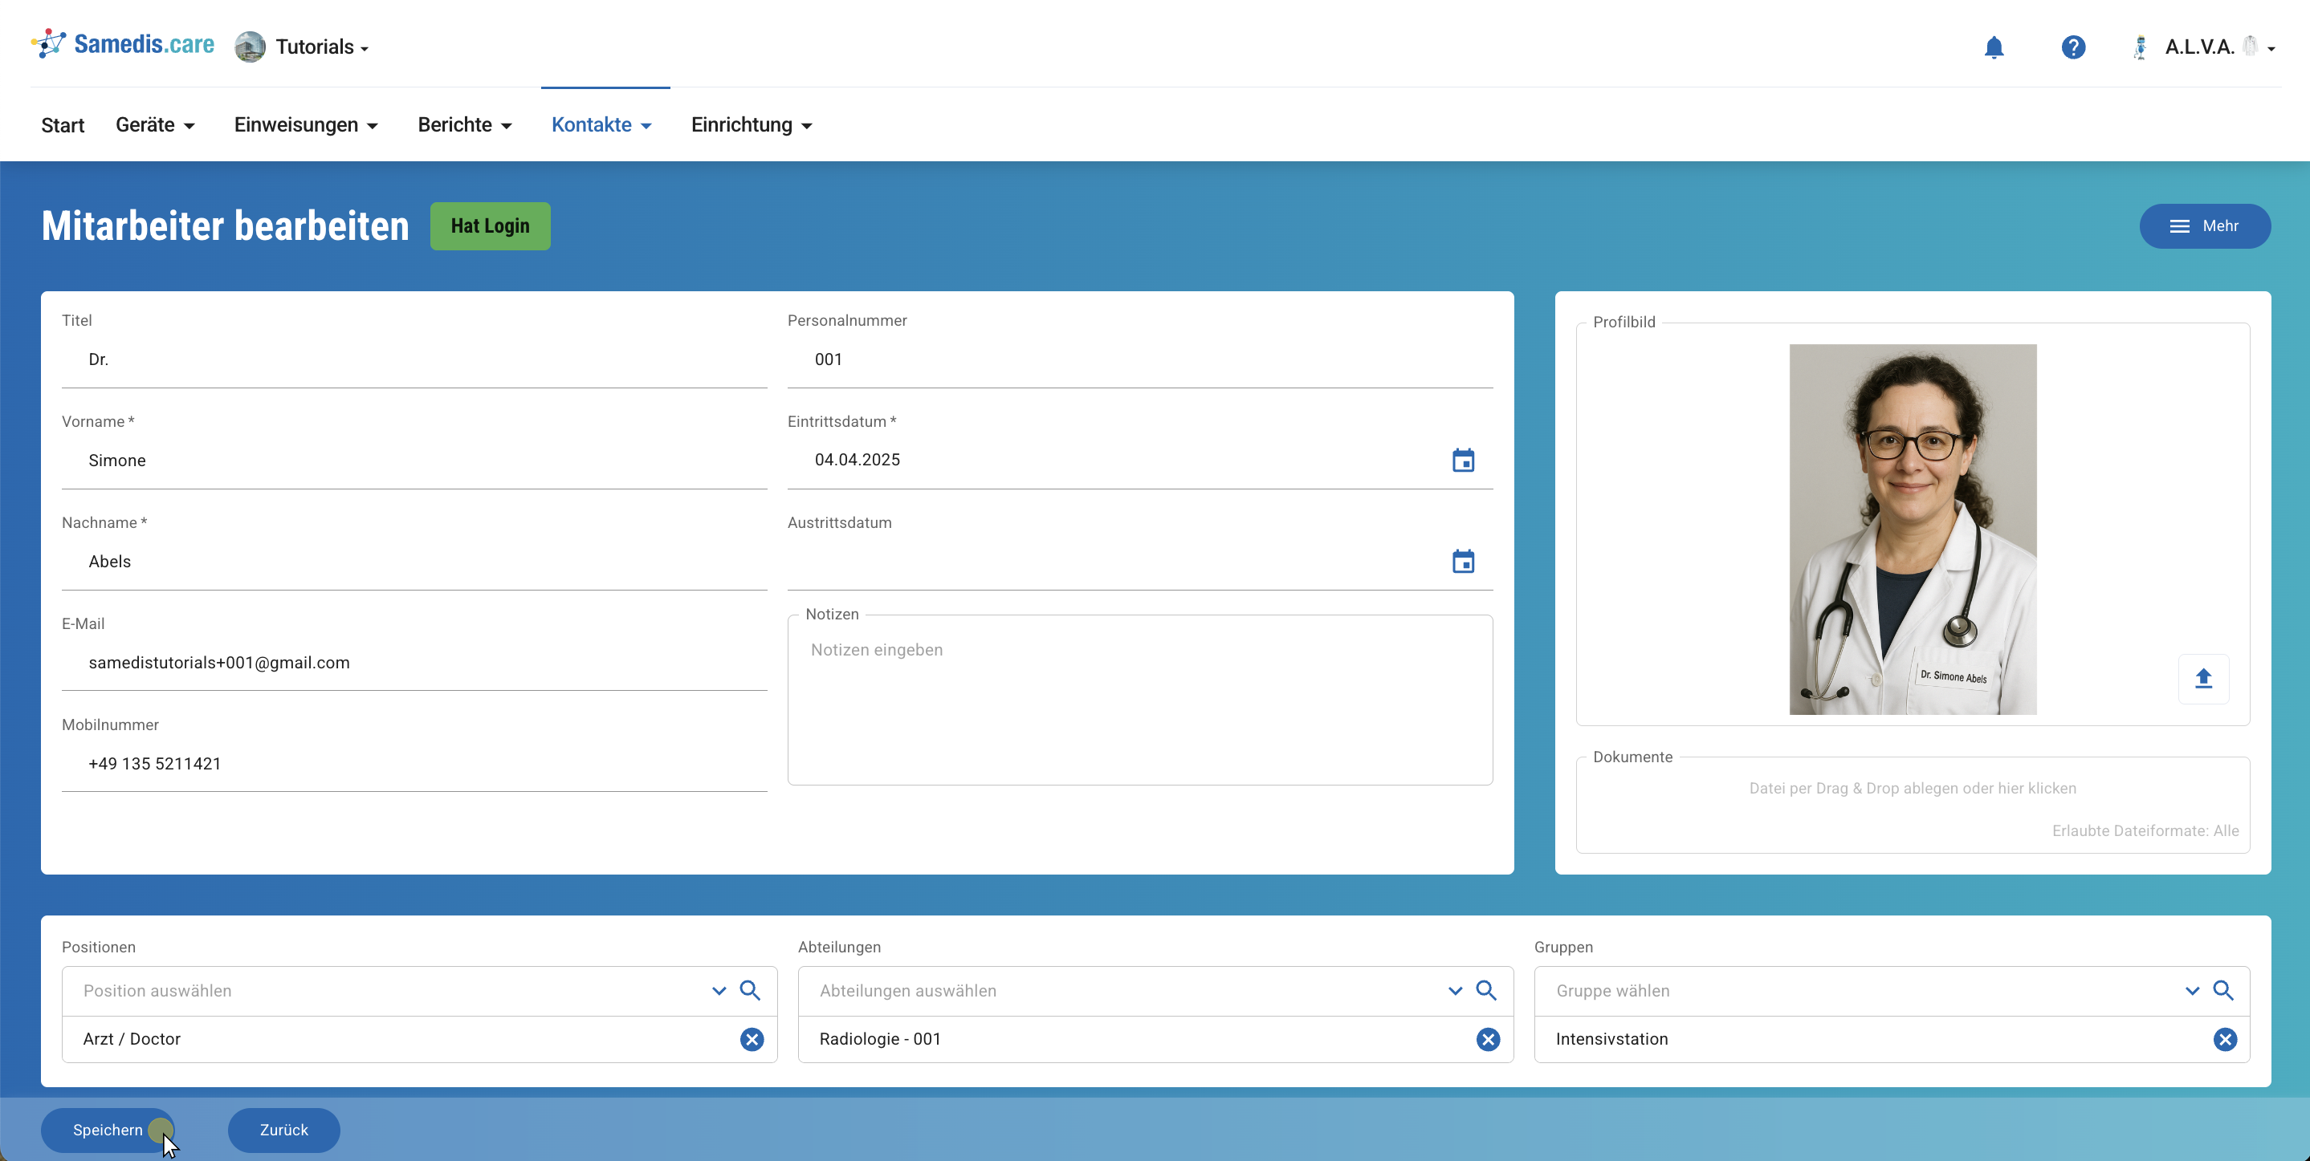
Task: Open the Geräte menu
Action: click(x=155, y=125)
